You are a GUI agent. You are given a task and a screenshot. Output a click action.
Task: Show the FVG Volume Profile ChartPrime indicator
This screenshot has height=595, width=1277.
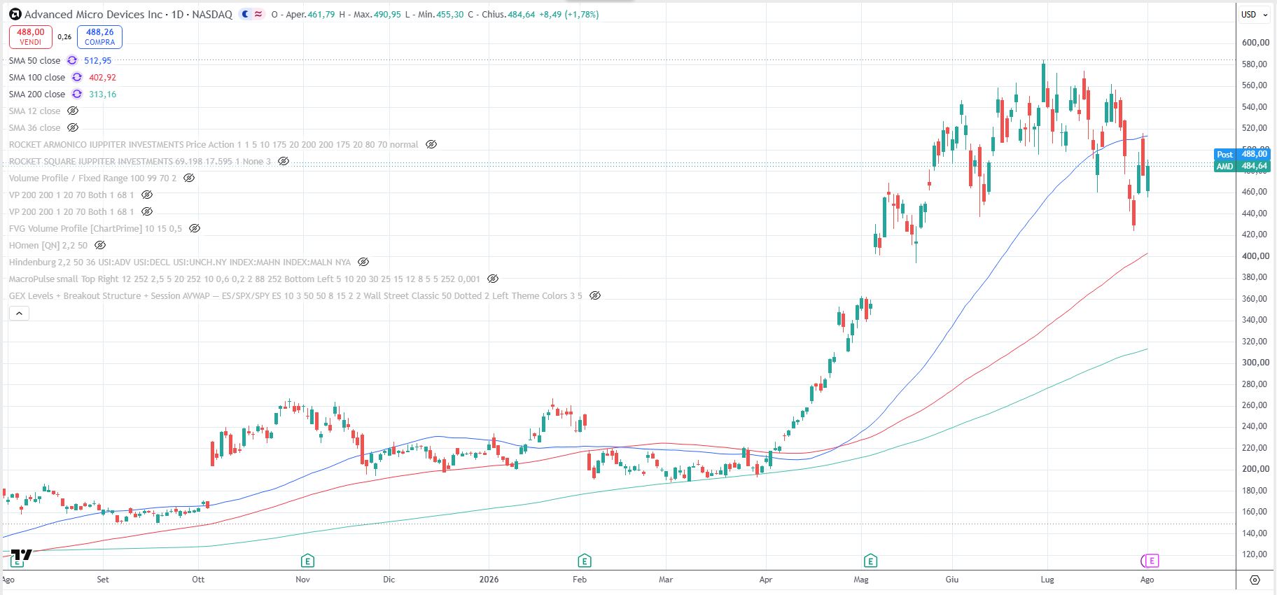click(x=195, y=229)
